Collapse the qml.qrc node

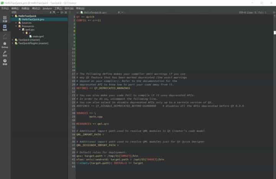point(20,30)
